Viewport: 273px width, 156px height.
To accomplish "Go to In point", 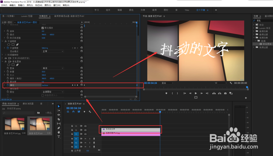I will [185, 93].
